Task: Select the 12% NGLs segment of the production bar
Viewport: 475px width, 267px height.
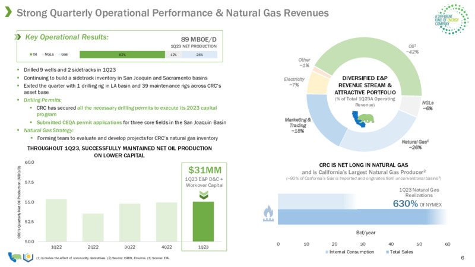Action: click(173, 55)
